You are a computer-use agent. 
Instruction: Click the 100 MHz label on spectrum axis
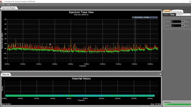click(x=102, y=64)
